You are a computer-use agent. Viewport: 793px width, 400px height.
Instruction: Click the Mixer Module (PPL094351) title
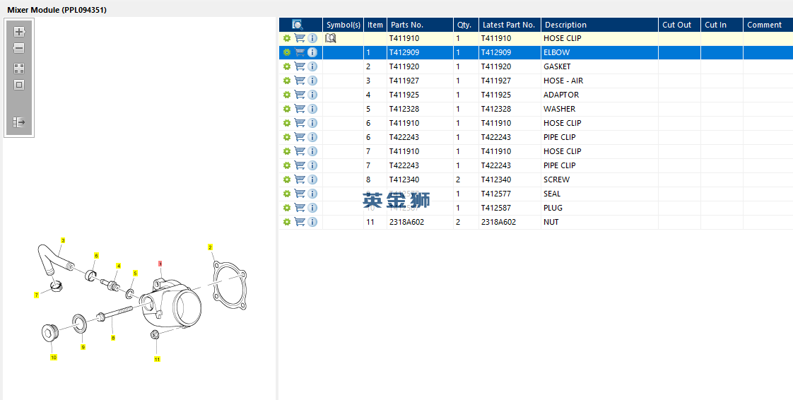(57, 10)
